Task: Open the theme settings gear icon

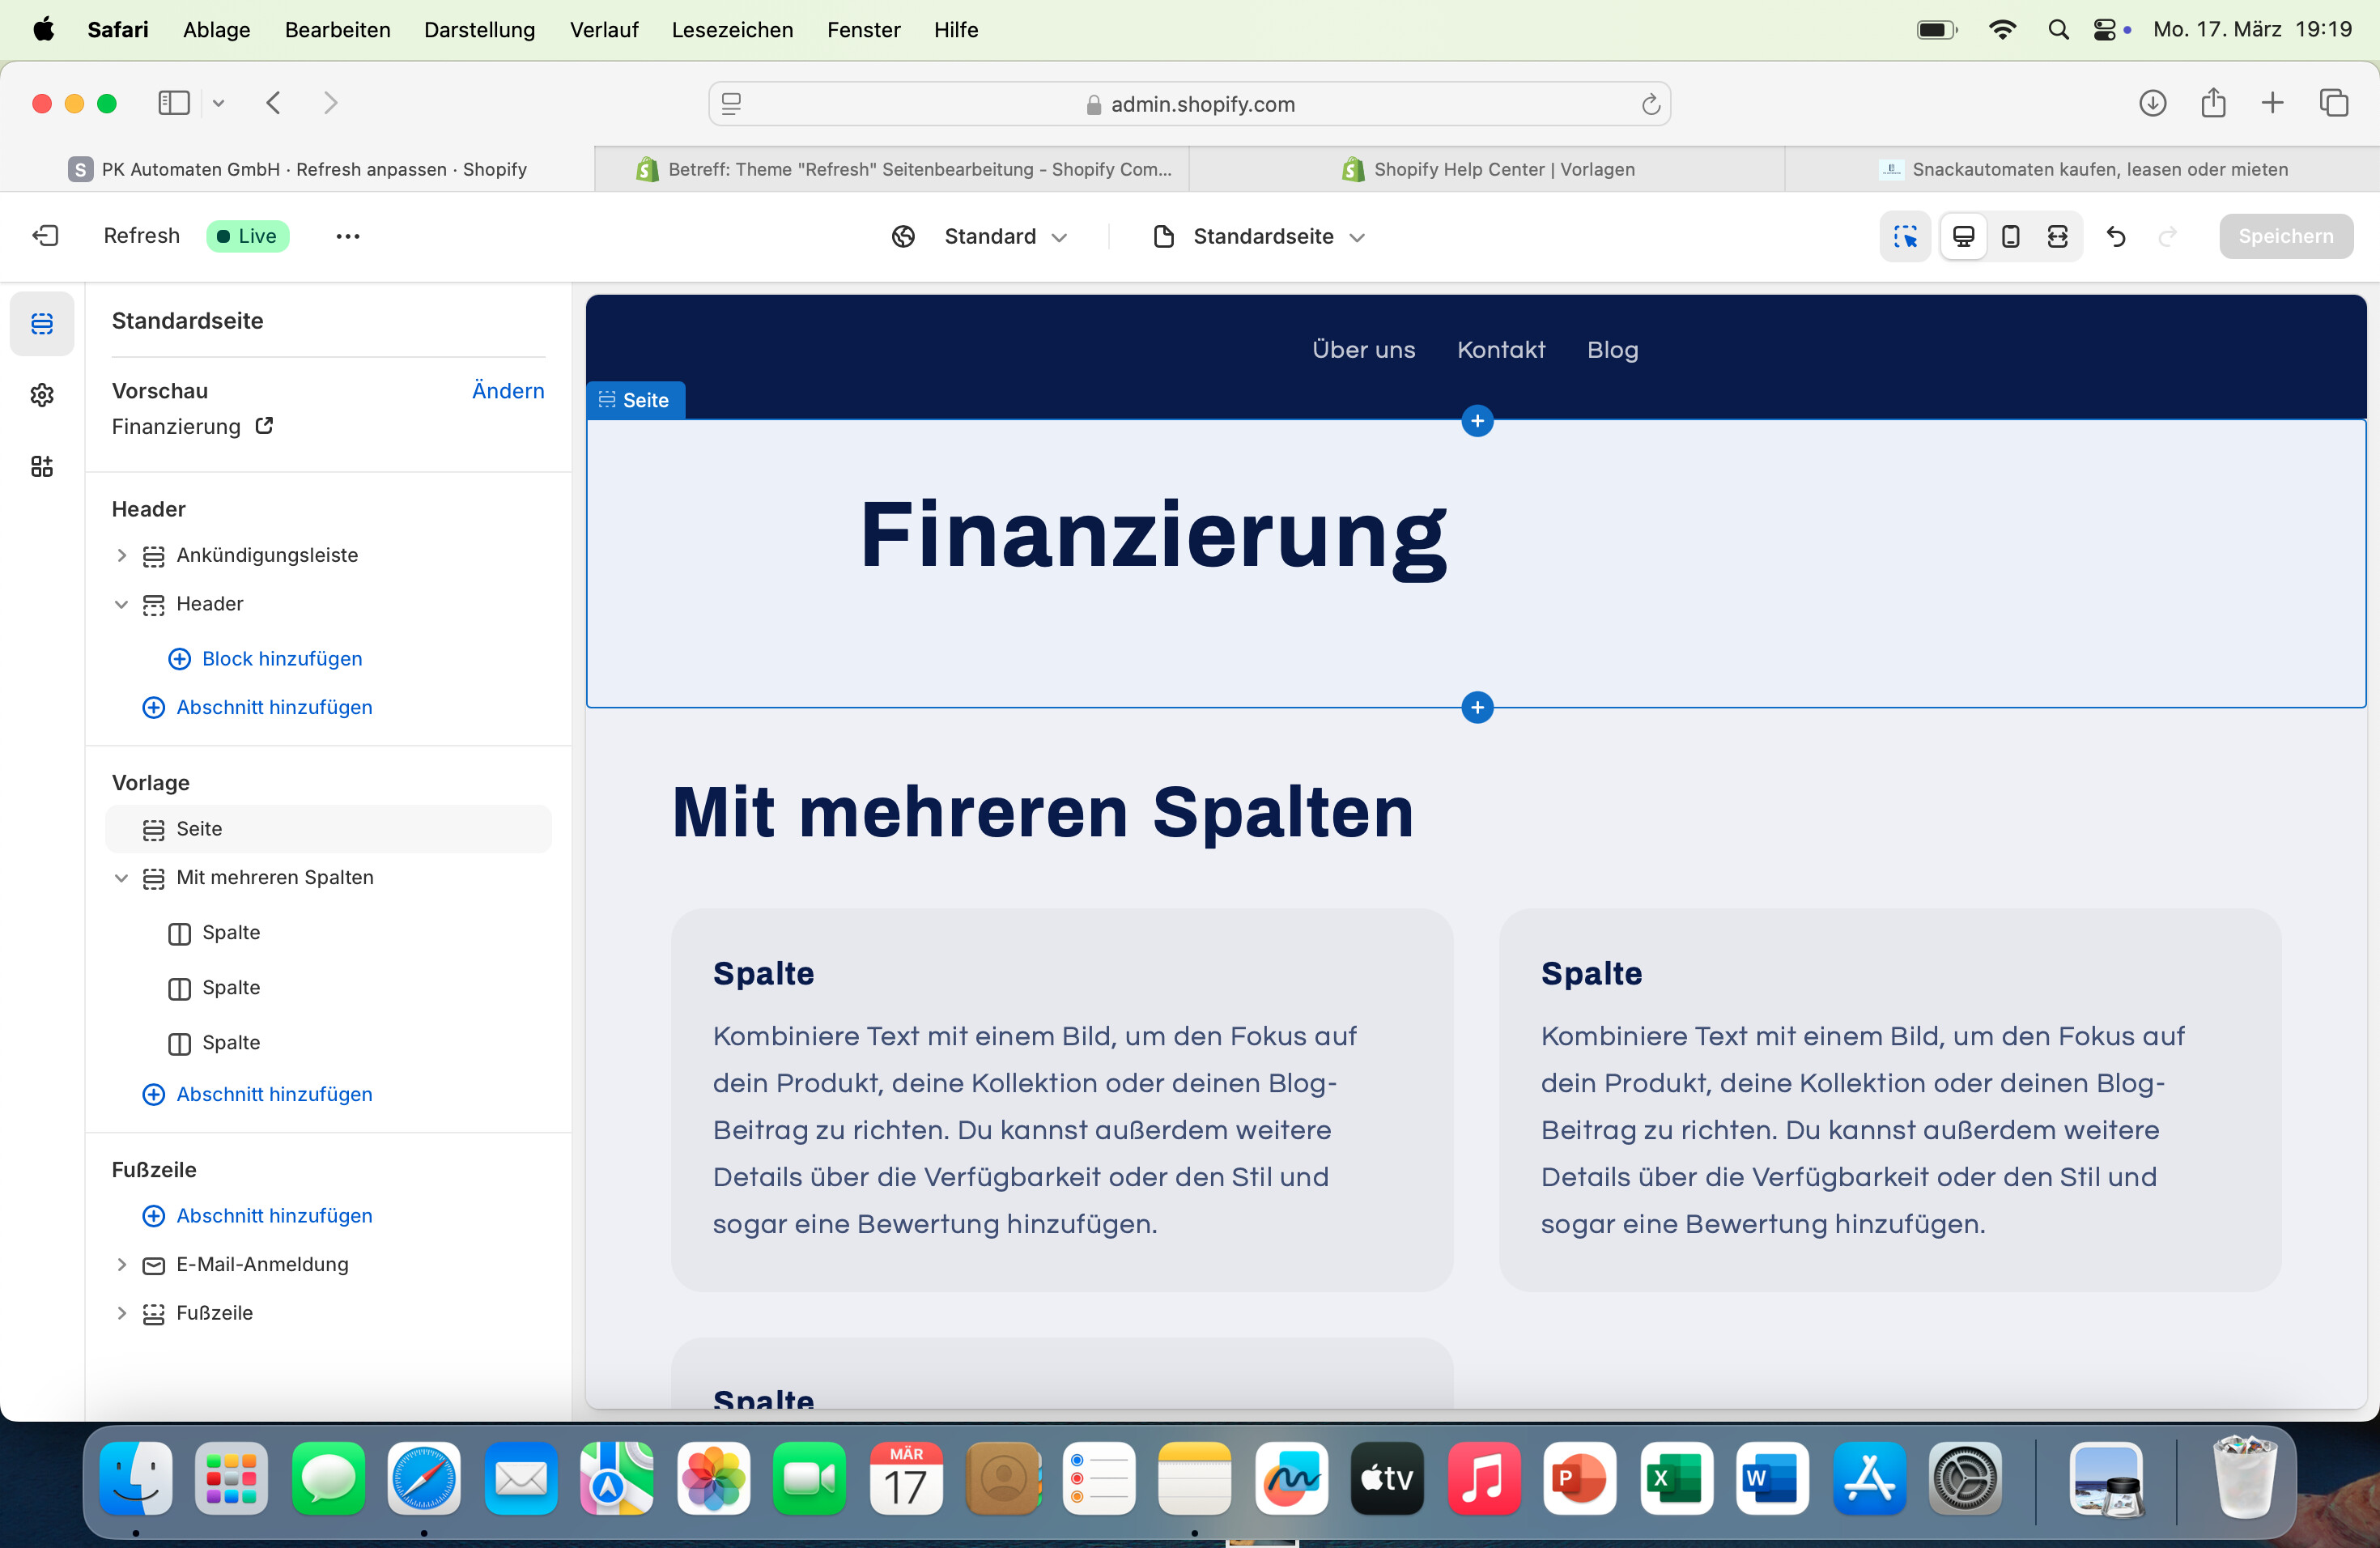Action: (42, 395)
